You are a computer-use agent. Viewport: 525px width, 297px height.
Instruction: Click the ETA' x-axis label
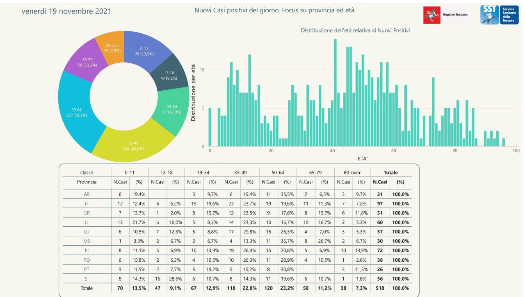(x=362, y=159)
